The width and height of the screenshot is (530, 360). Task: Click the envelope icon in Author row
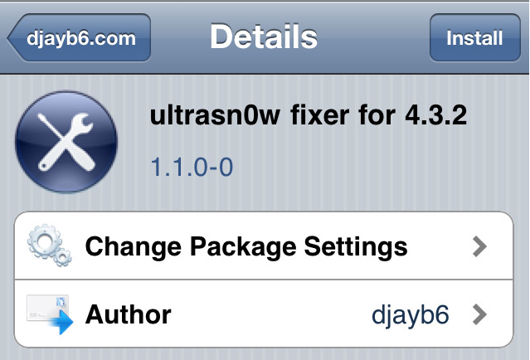(x=47, y=308)
